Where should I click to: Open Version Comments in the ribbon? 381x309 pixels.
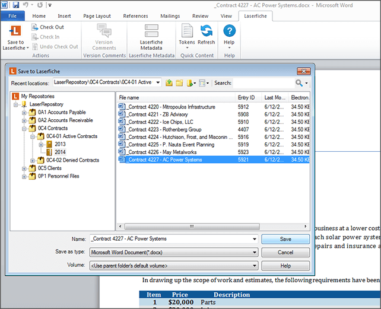104,37
